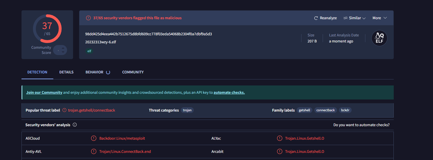
Task: Click the alert icon in ALYac's detection
Action: point(279,138)
